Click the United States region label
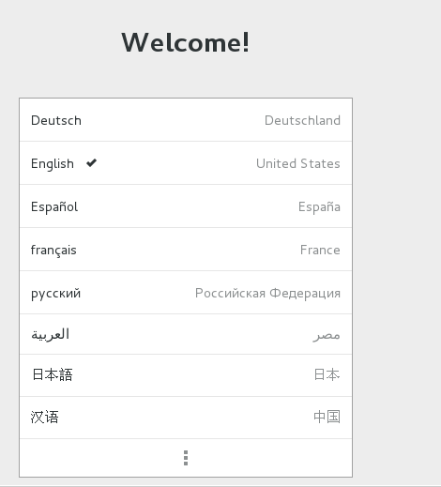This screenshot has height=487, width=441. click(298, 163)
